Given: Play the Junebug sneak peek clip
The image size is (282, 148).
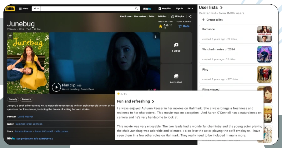Looking at the screenshot, I should pos(56,87).
